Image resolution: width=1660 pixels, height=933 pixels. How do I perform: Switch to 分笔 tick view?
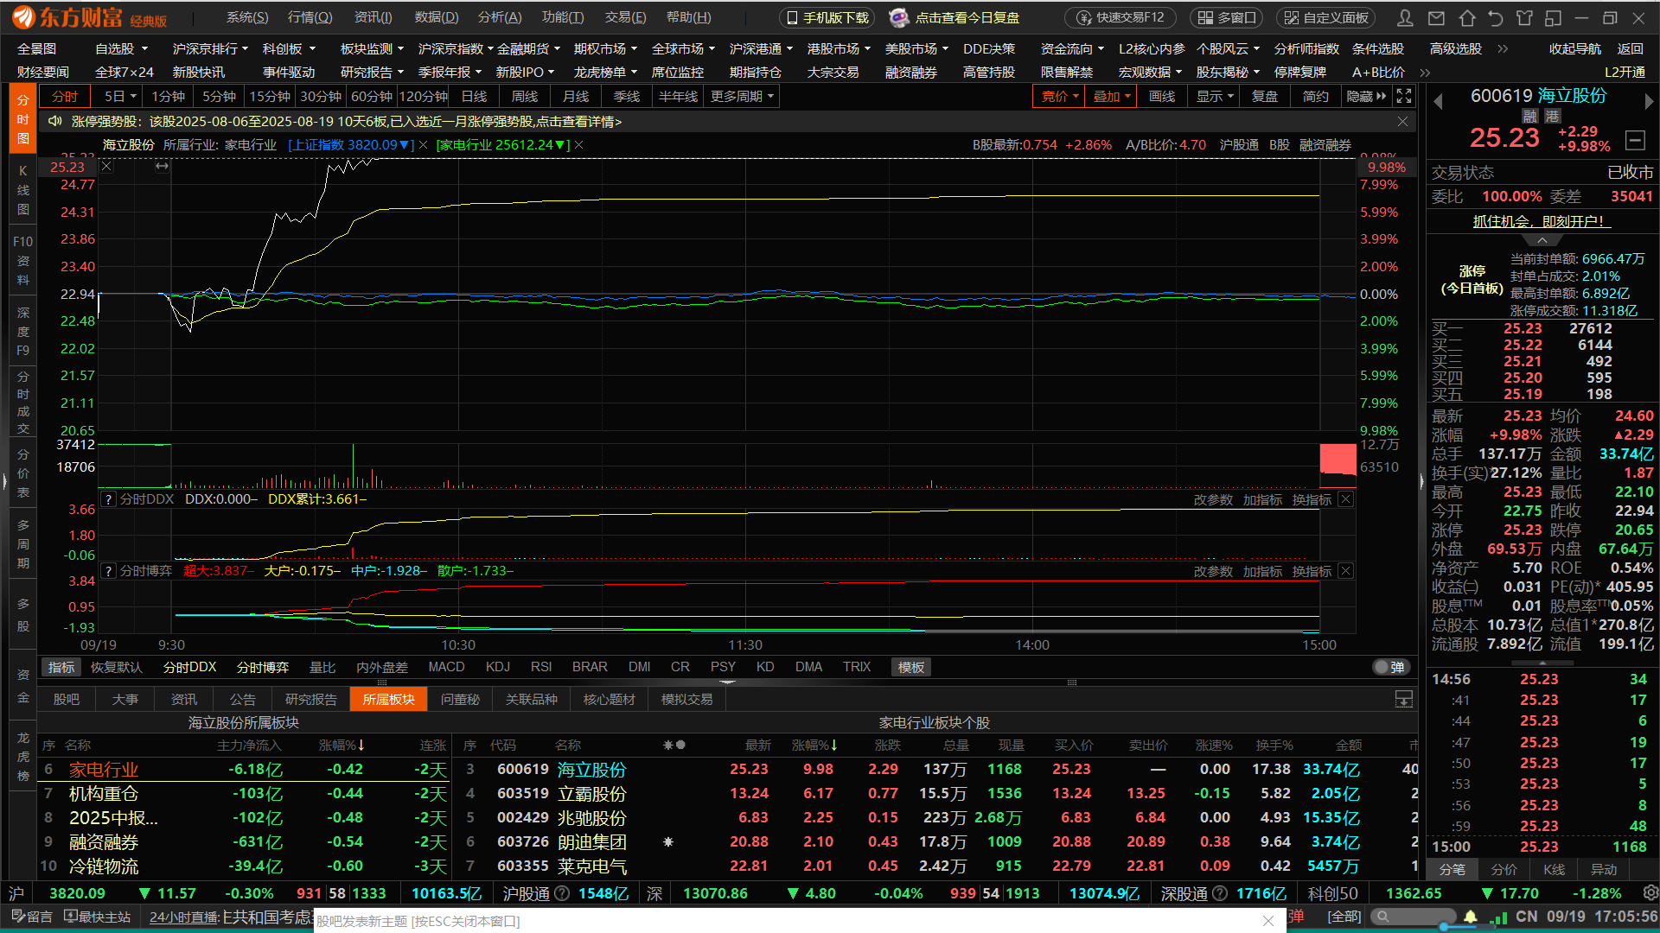click(1452, 869)
